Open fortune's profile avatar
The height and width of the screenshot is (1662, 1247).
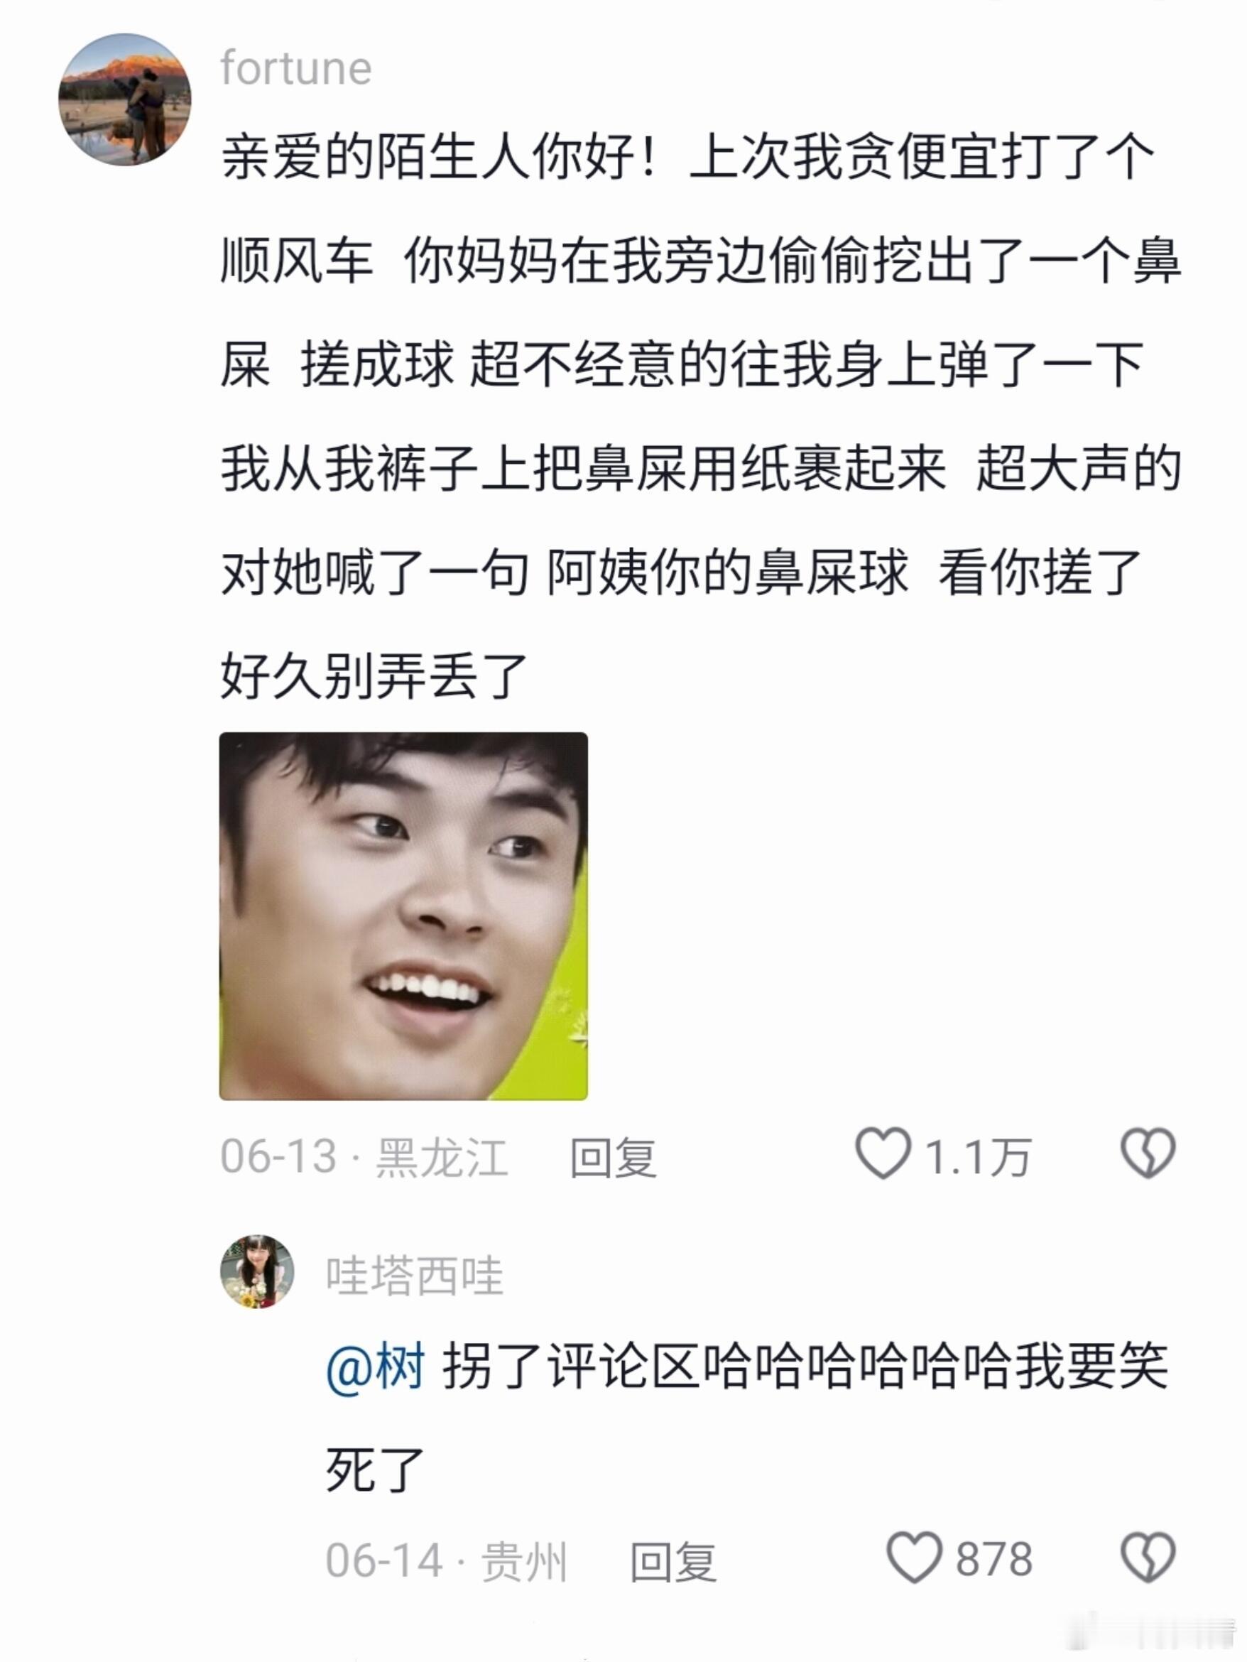pyautogui.click(x=125, y=99)
